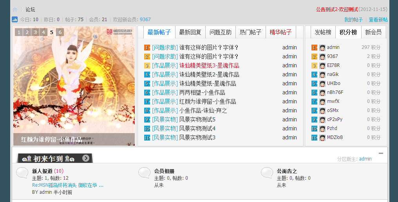Open avatar of user nBh76F
Image resolution: width=398 pixels, height=202 pixels.
point(322,92)
